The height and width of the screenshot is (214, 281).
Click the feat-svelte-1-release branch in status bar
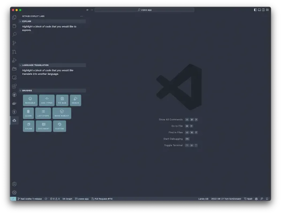coord(30,199)
